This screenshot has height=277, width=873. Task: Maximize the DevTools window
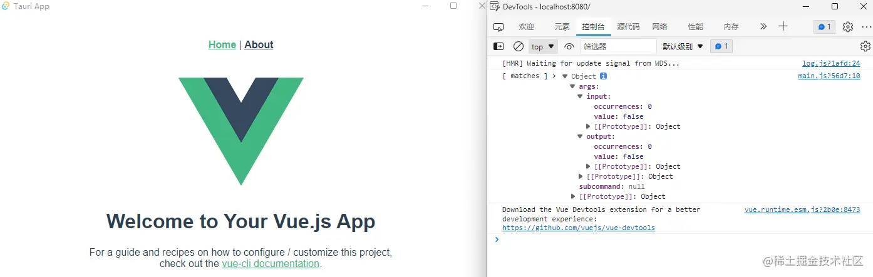(835, 6)
